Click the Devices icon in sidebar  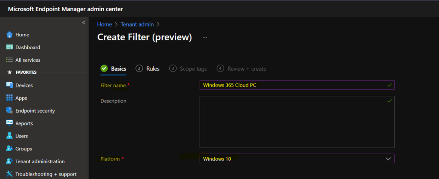9,85
